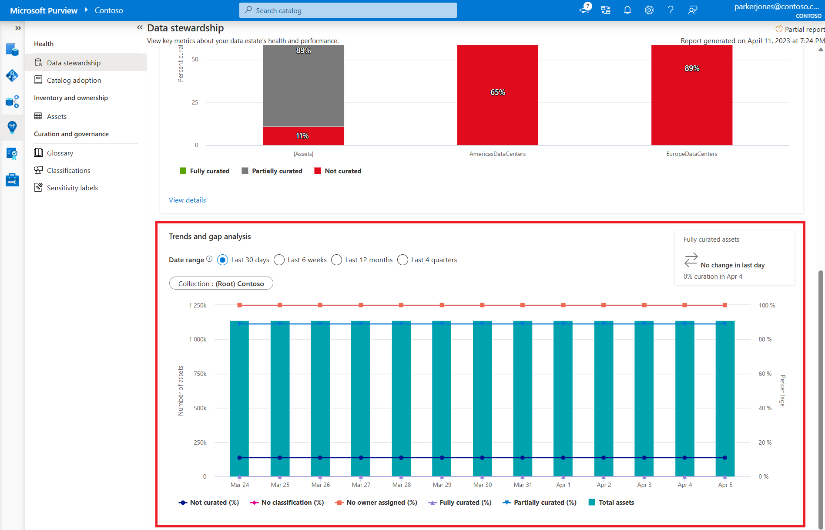Open the Data Estate Insights lightbulb icon
This screenshot has width=825, height=530.
coord(12,127)
